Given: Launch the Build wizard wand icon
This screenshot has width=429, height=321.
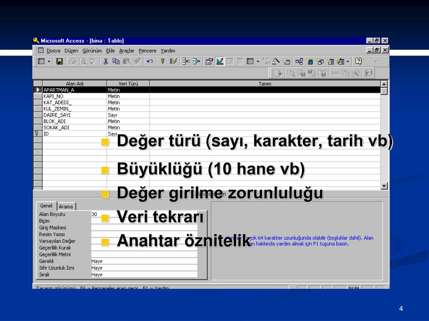Looking at the screenshot, I should 276,61.
